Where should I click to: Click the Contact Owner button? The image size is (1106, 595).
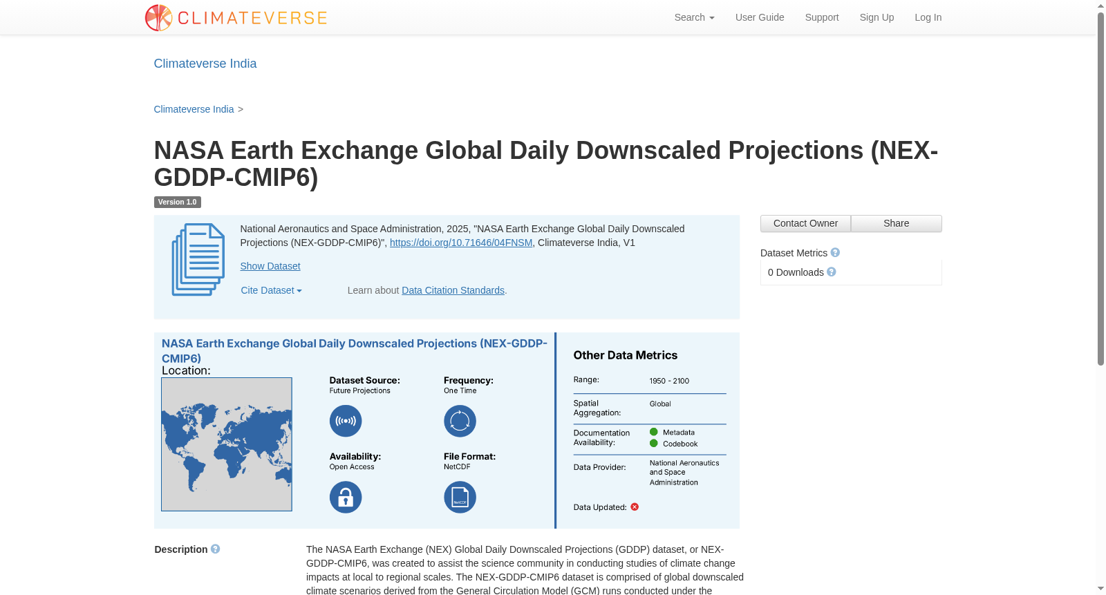point(805,223)
